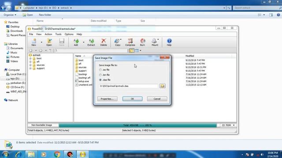The height and width of the screenshot is (158, 282).
Task: Click New folder in Explorer toolbar
Action: coord(45,15)
